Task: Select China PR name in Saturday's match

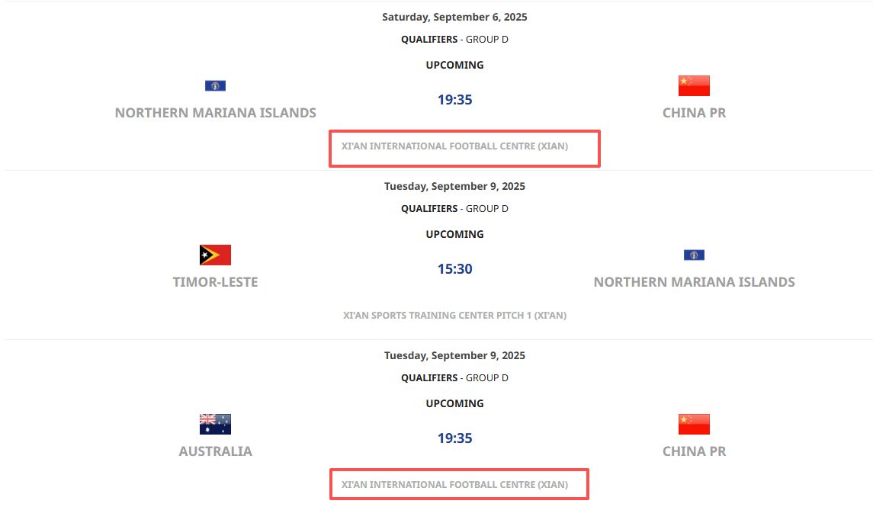Action: pos(694,113)
